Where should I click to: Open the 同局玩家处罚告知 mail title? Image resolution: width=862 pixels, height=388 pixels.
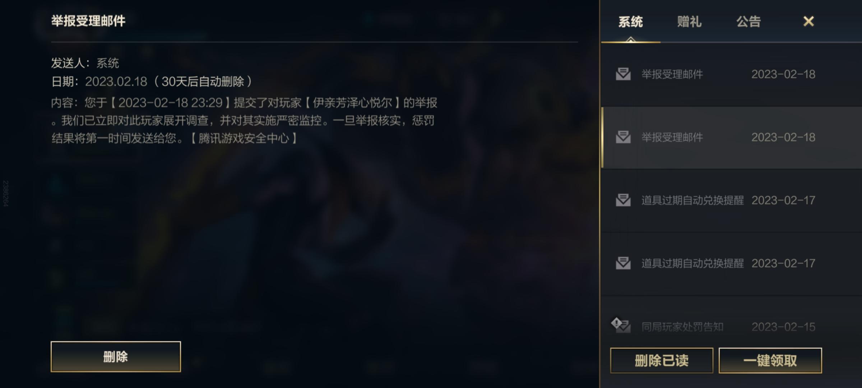[682, 327]
